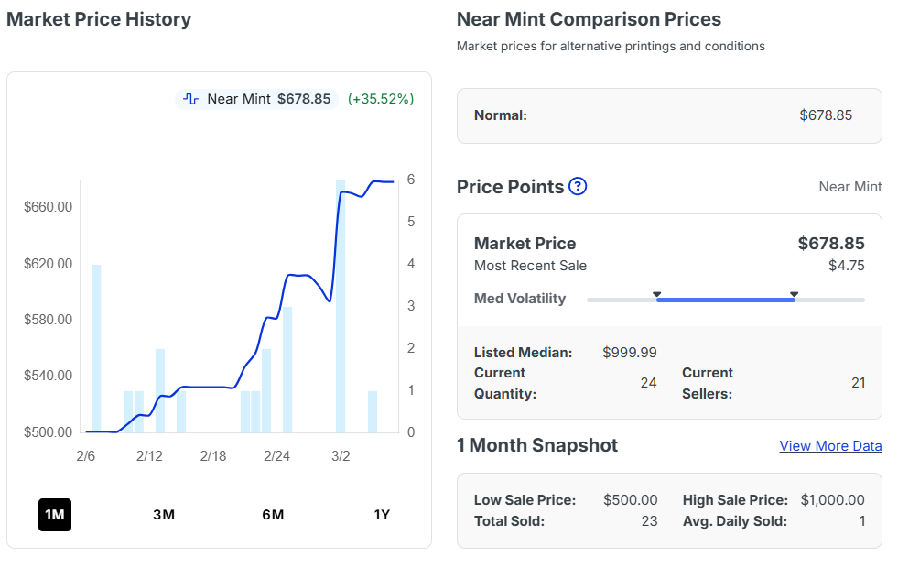Click the green +35.52% change label
This screenshot has height=568, width=898.
click(x=381, y=99)
